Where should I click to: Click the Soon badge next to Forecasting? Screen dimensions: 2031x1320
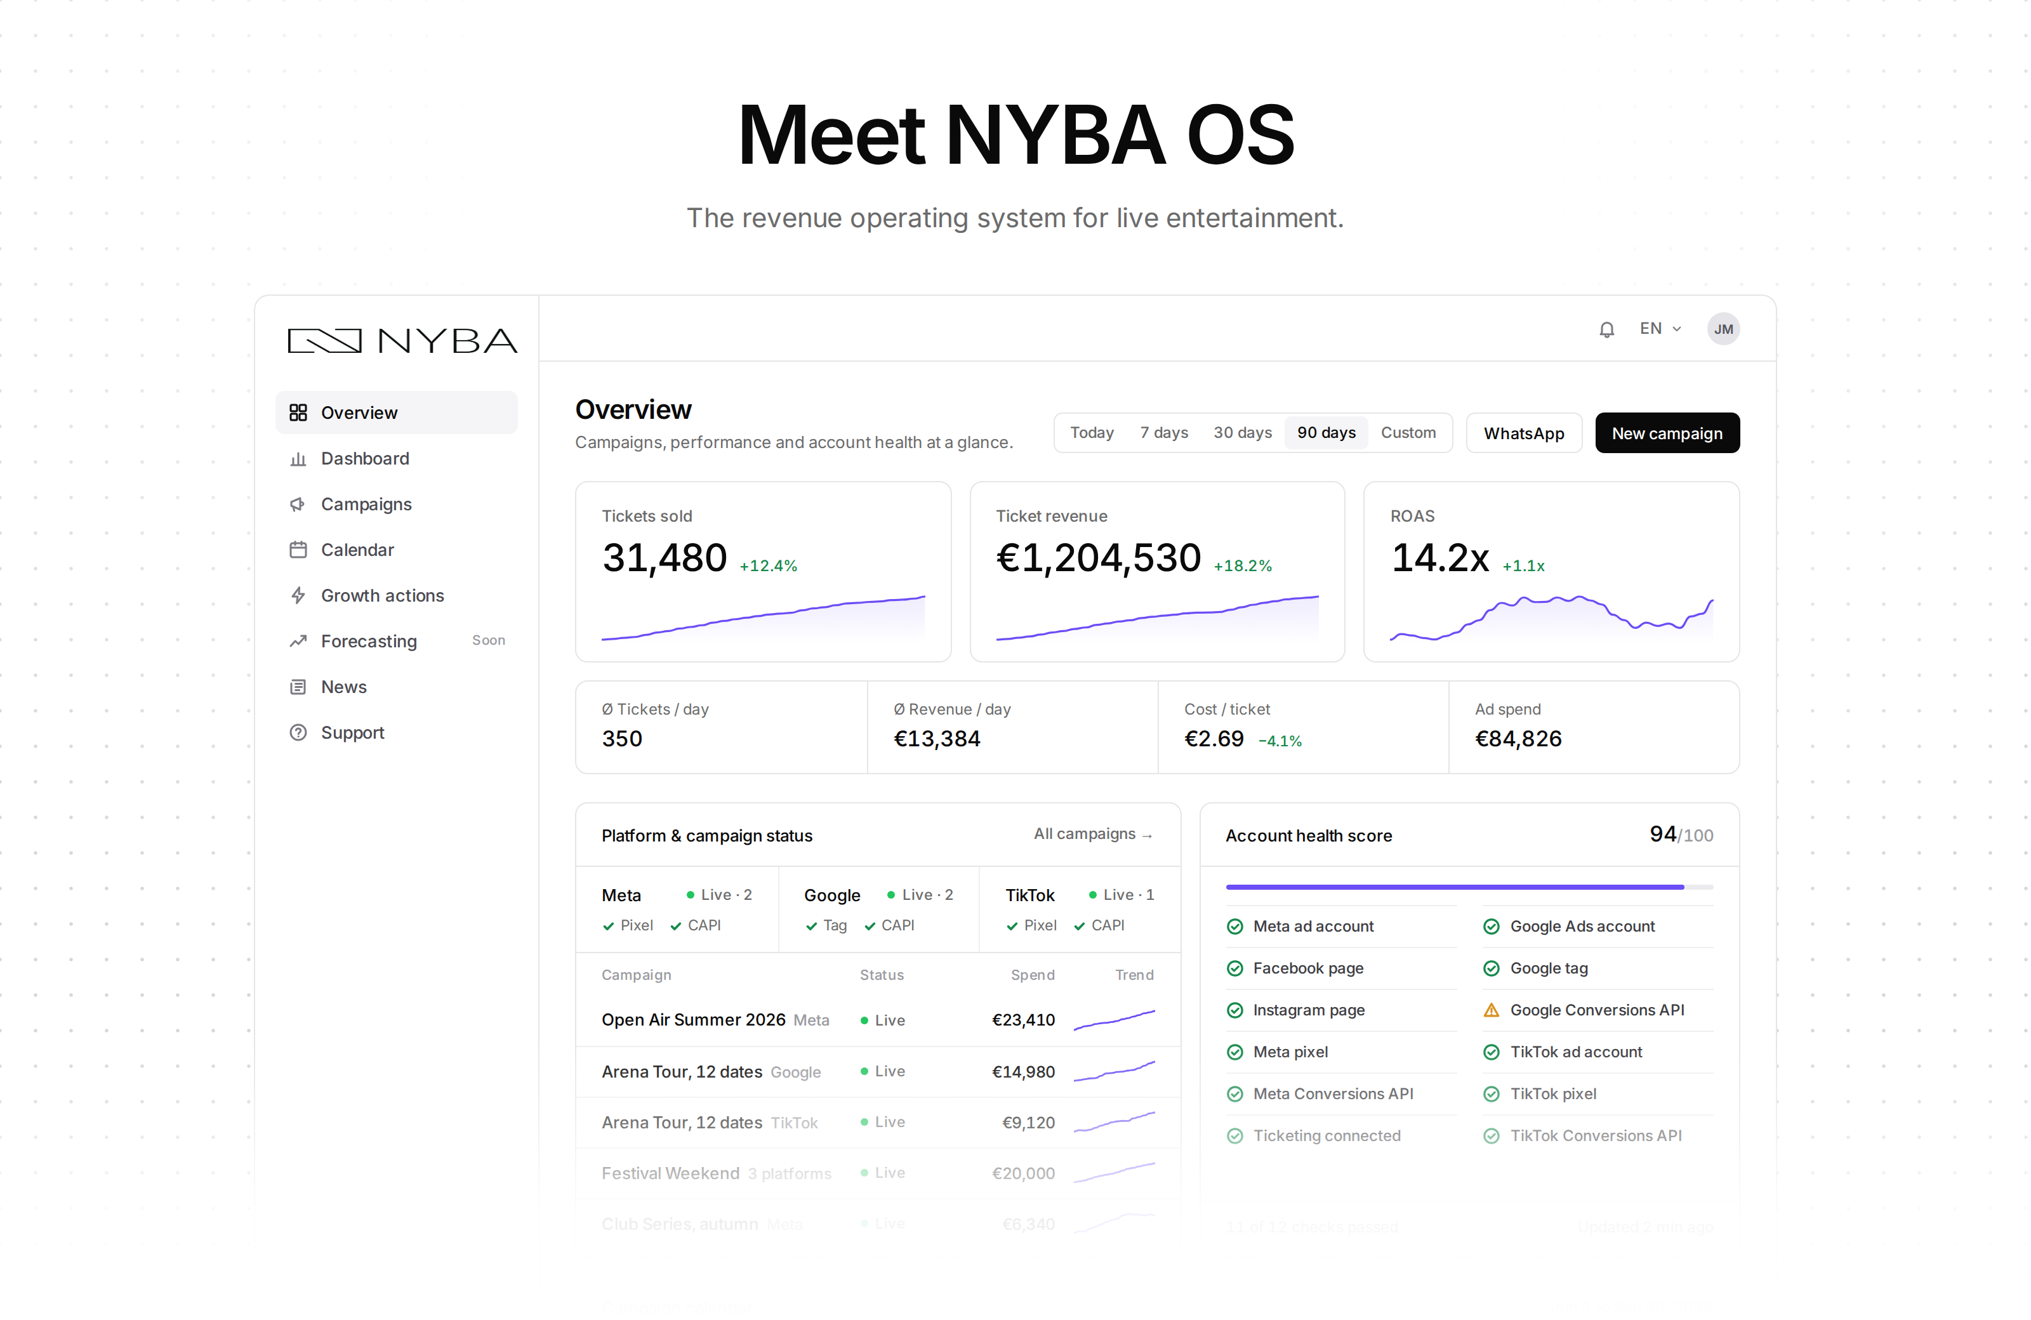click(488, 641)
